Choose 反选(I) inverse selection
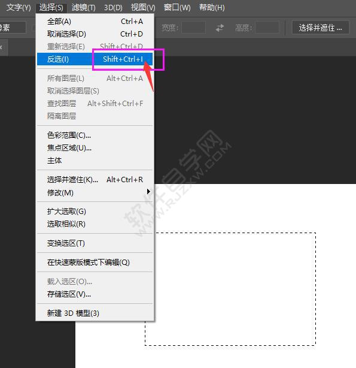 (x=95, y=59)
